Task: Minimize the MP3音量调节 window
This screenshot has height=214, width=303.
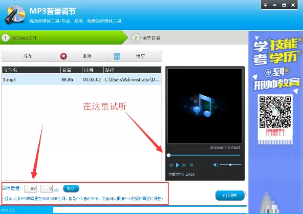Action: pyautogui.click(x=275, y=5)
